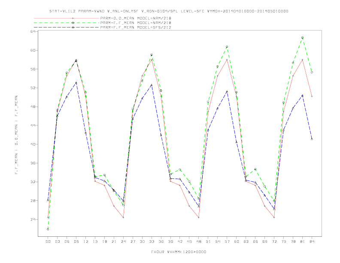
Task: Click x-axis forecast hour label 60
Action: (x=237, y=242)
